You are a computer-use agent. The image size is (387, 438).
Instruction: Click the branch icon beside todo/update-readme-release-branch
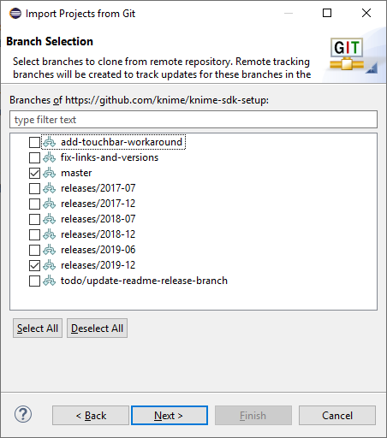tap(50, 281)
